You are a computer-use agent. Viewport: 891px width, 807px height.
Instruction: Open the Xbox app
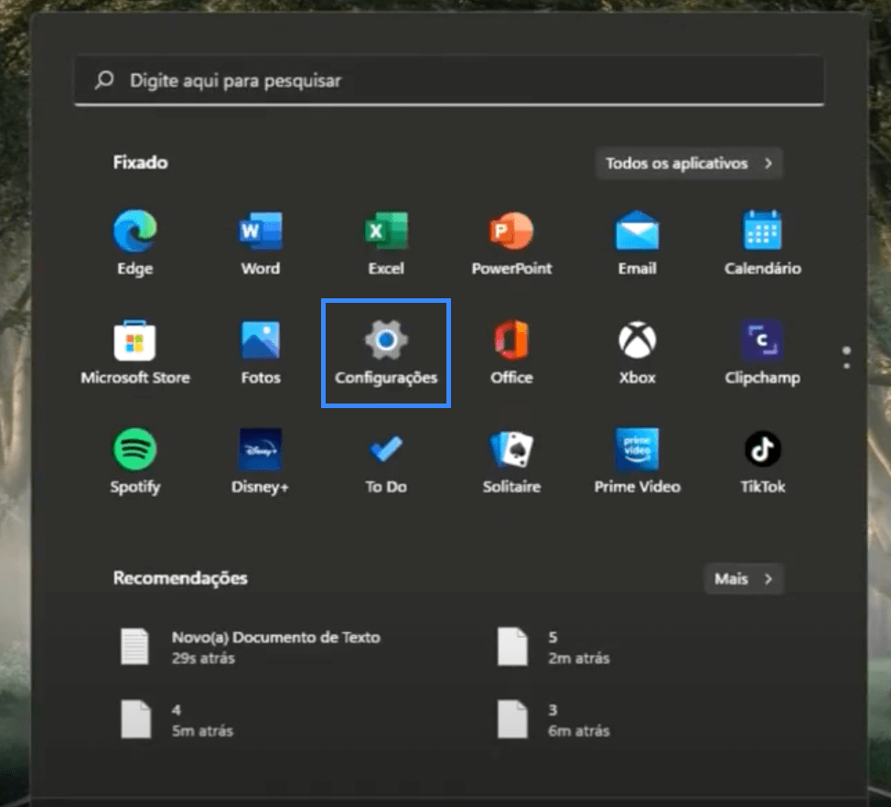click(x=636, y=352)
